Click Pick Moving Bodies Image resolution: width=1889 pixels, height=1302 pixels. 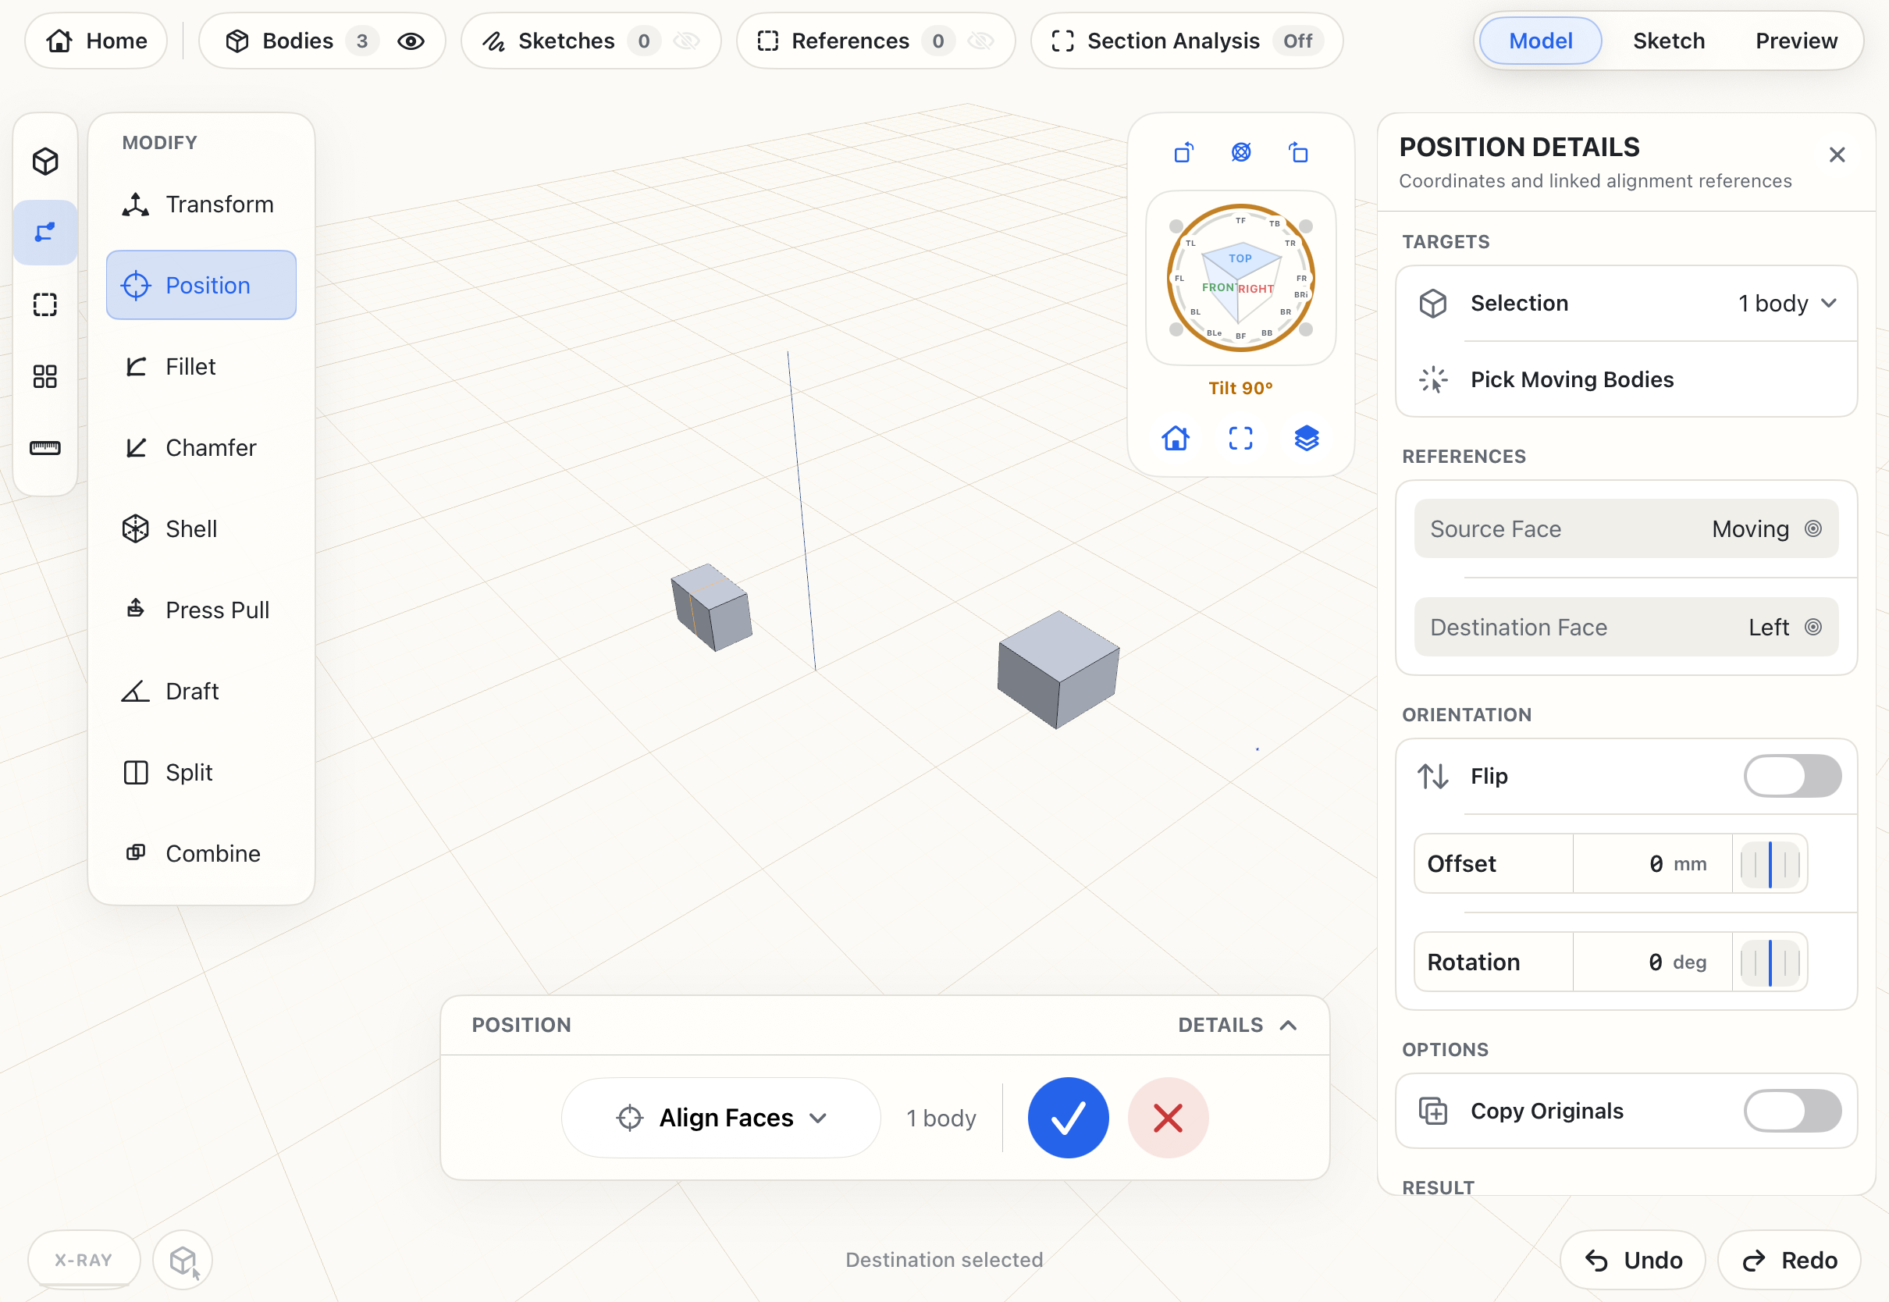click(1627, 379)
